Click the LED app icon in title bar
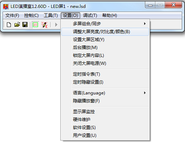This screenshot has height=142, width=185. pos(6,6)
